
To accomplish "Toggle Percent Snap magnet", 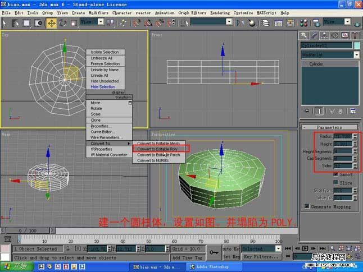I will tap(160, 23).
